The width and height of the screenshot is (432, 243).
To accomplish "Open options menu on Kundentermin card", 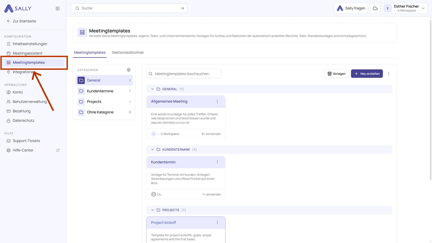I will (x=217, y=162).
